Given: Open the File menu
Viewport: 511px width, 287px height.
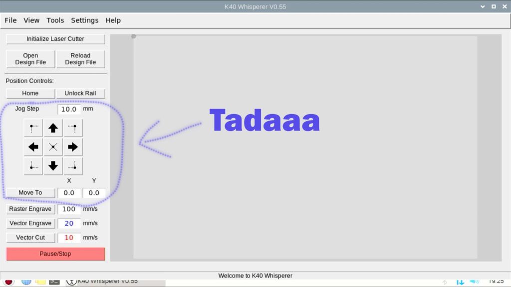Looking at the screenshot, I should (x=10, y=20).
